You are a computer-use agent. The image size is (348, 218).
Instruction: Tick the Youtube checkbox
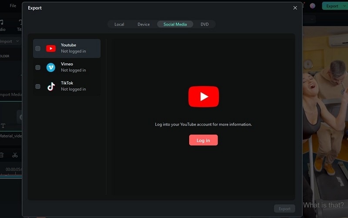pyautogui.click(x=38, y=49)
